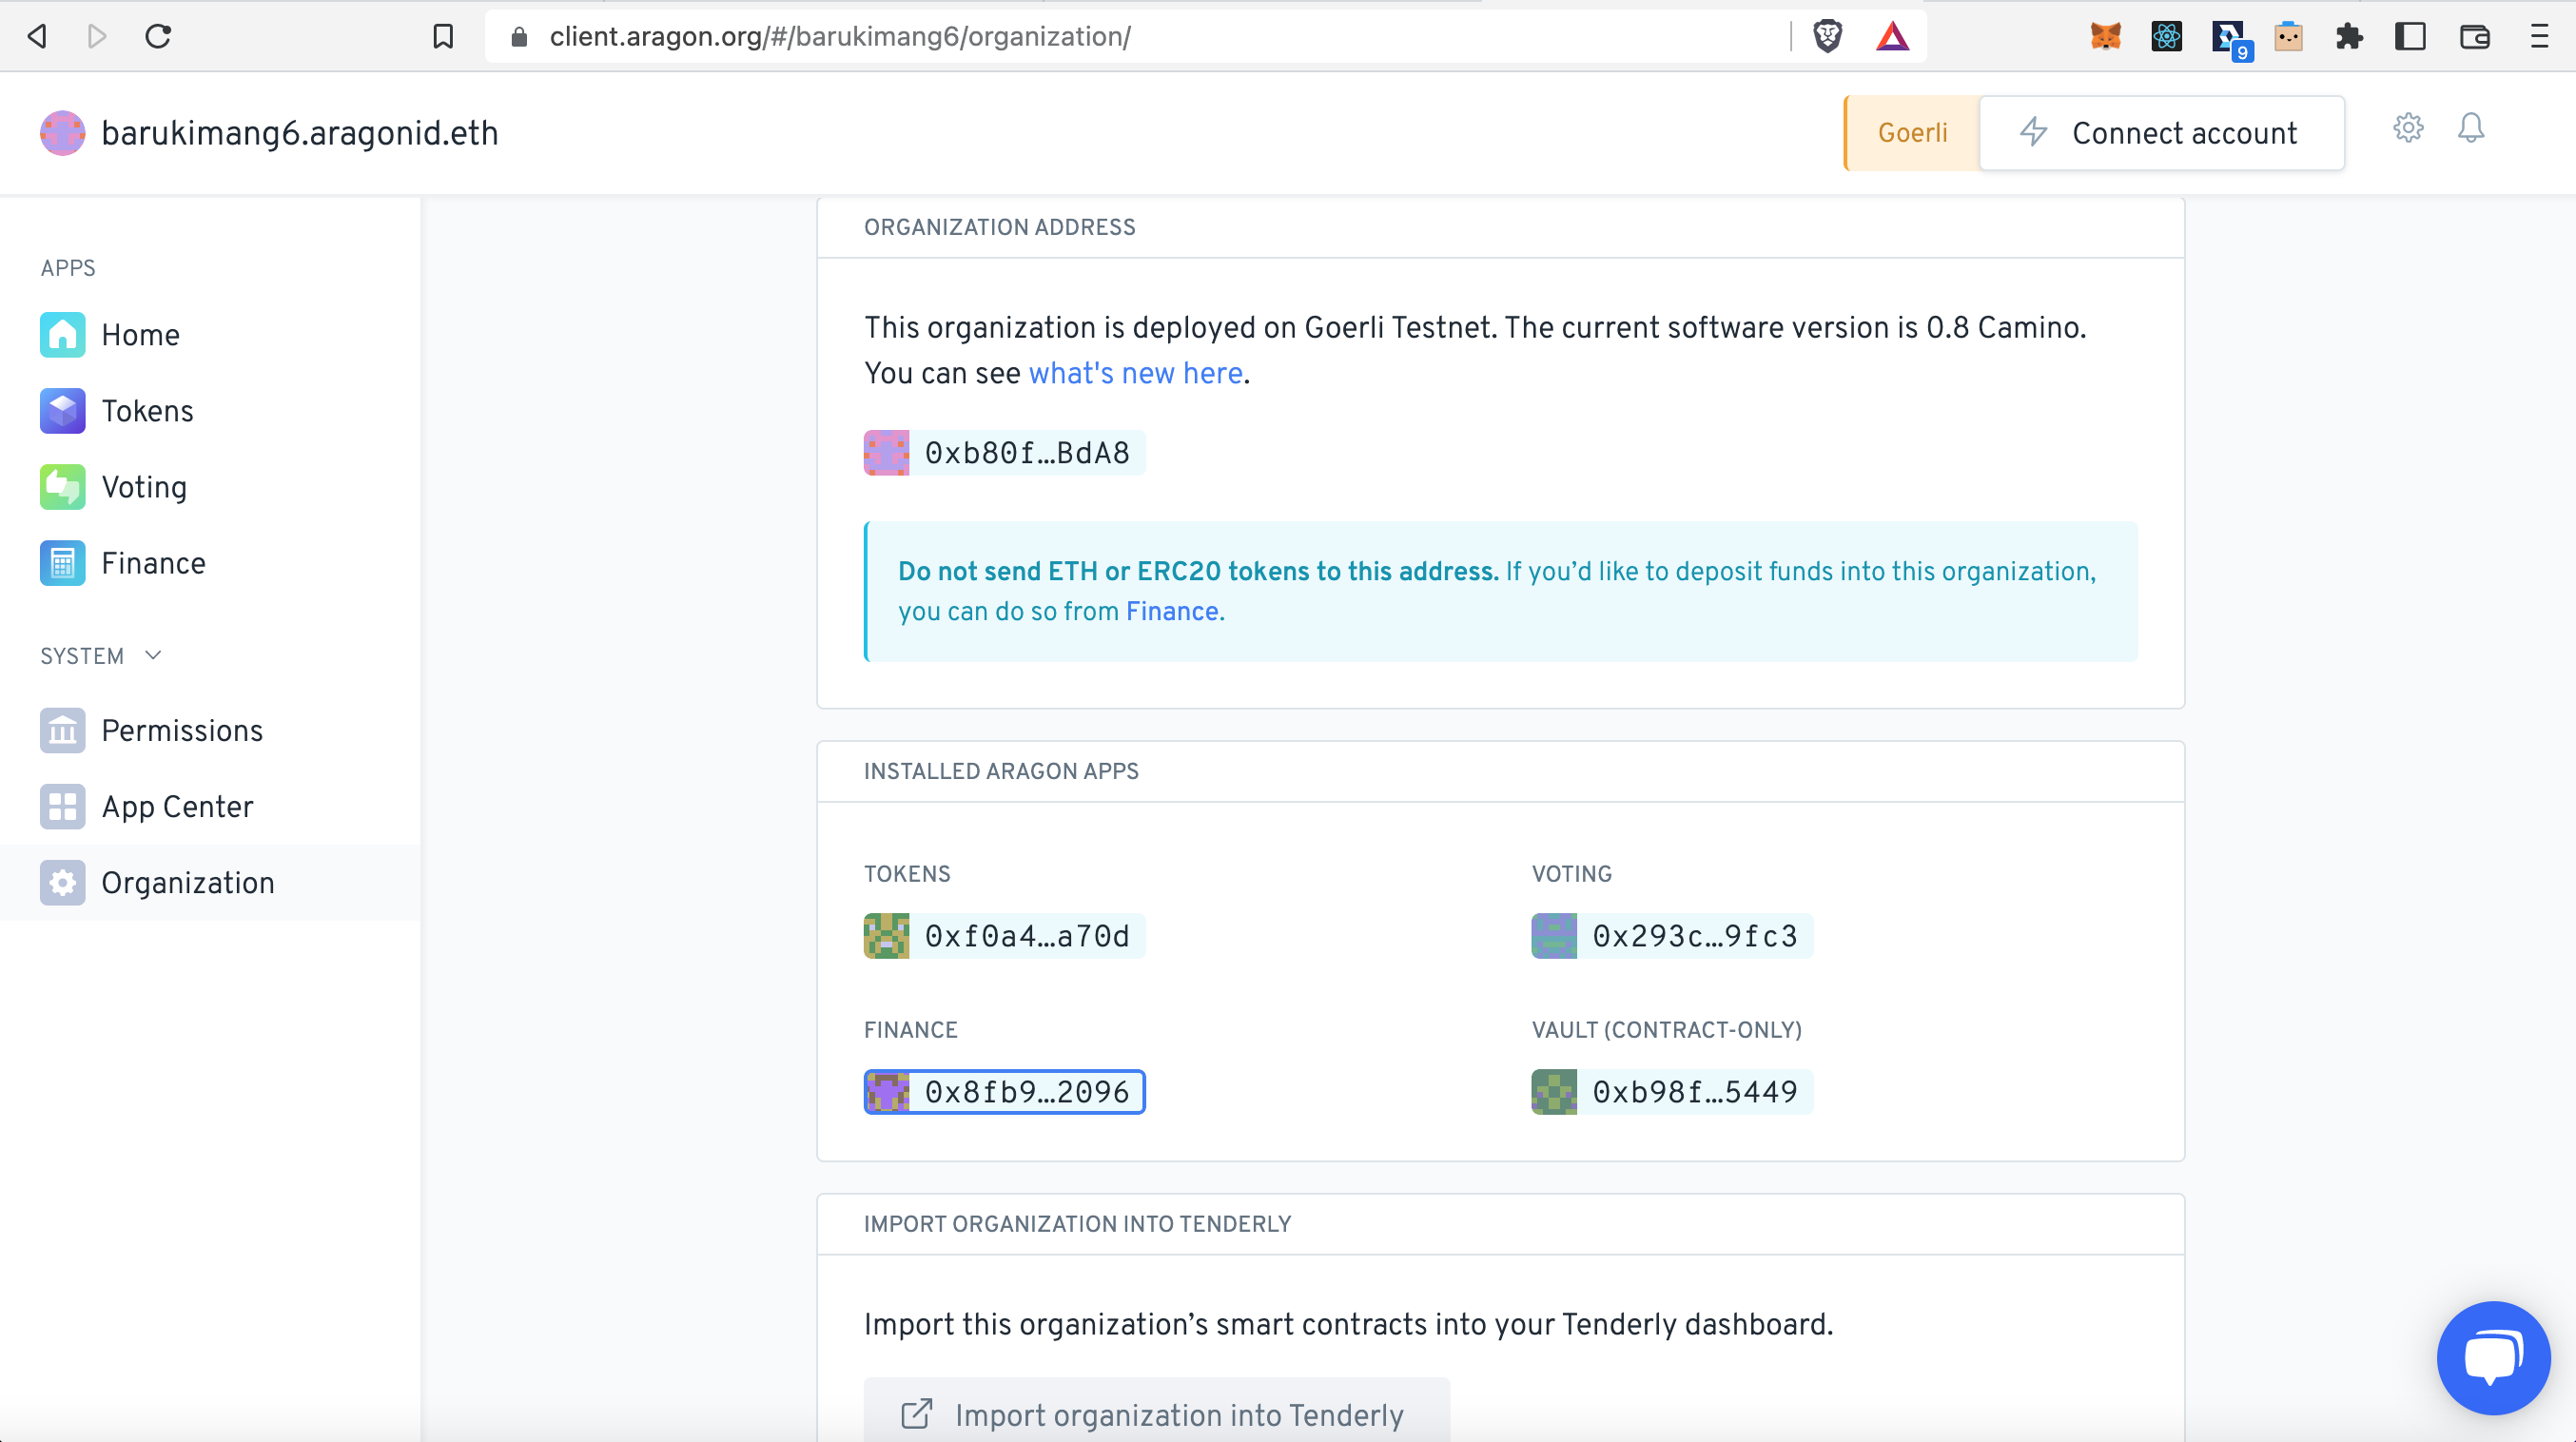Viewport: 2576px width, 1442px height.
Task: Click organization address 0xb80f…BdA8
Action: (1005, 453)
